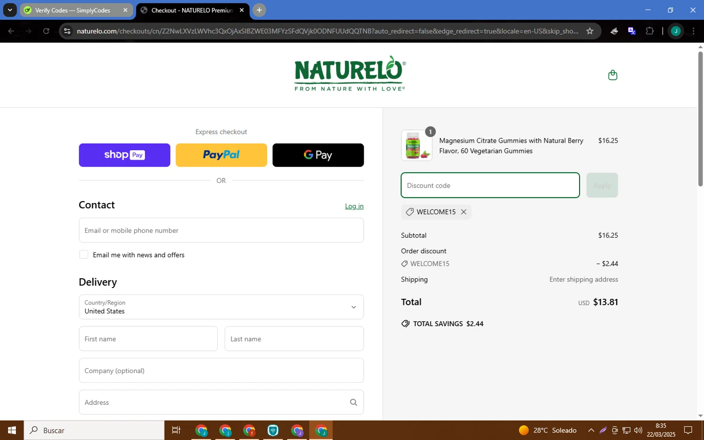Viewport: 704px width, 440px height.
Task: Open the tab search dropdown arrow
Action: 10,10
